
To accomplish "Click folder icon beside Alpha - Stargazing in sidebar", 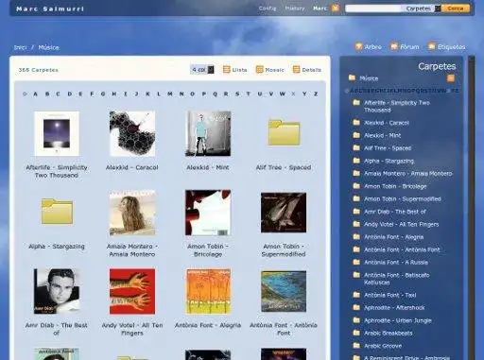I will [x=356, y=161].
